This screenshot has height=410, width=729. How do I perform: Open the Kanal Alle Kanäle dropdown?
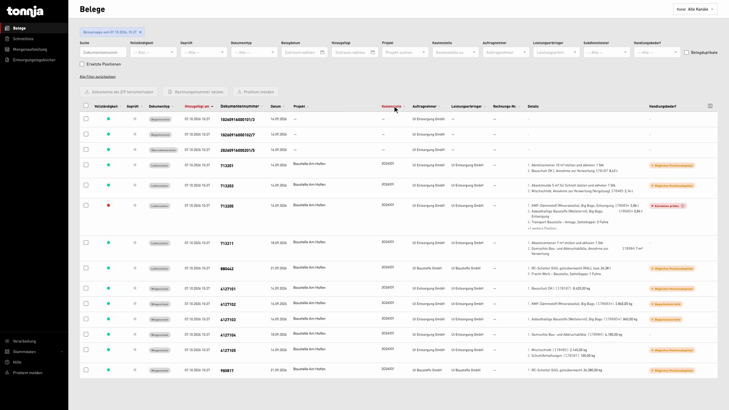pyautogui.click(x=695, y=9)
